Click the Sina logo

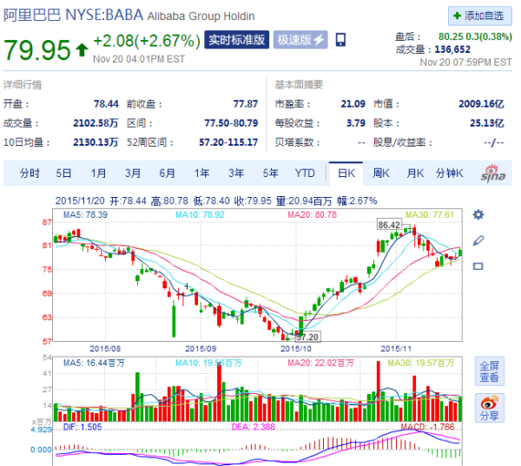pyautogui.click(x=493, y=174)
